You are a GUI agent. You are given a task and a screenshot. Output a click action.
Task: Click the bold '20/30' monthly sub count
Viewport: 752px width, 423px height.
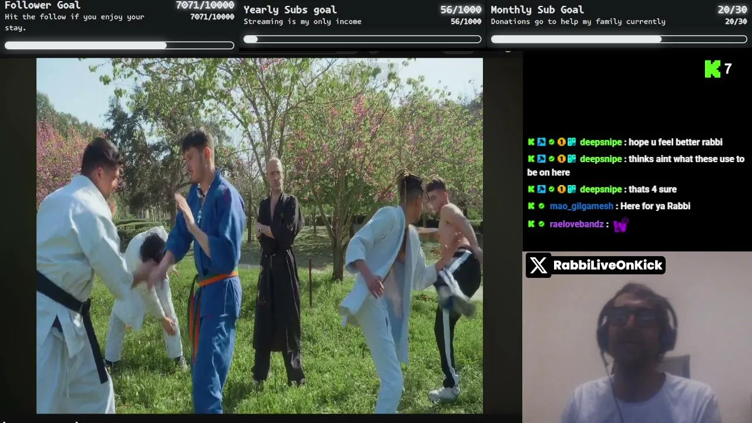[732, 9]
